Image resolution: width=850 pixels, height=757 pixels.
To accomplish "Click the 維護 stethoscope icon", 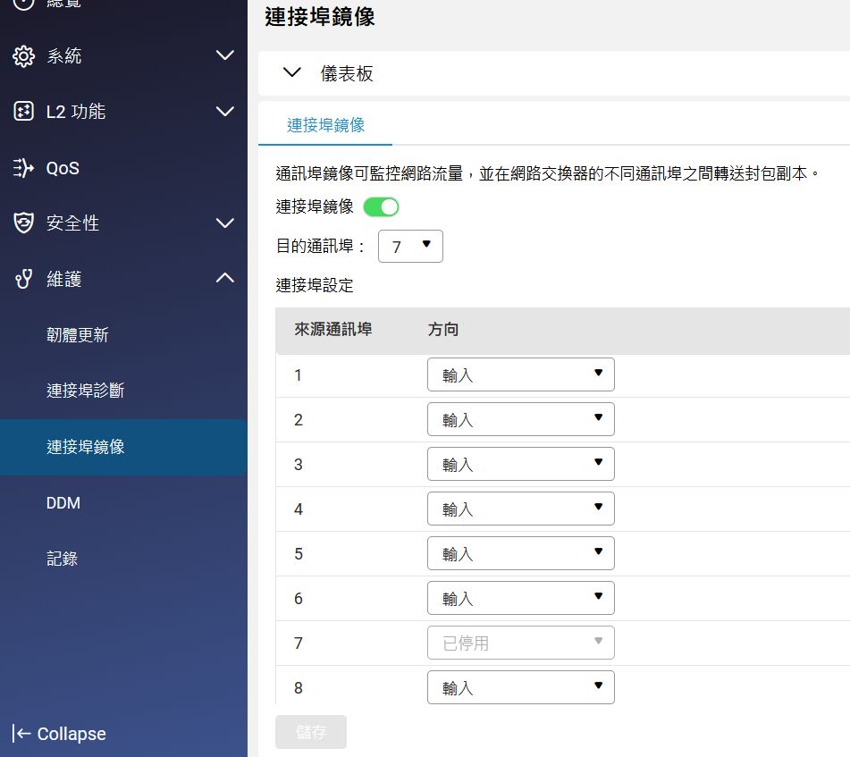I will tap(23, 279).
